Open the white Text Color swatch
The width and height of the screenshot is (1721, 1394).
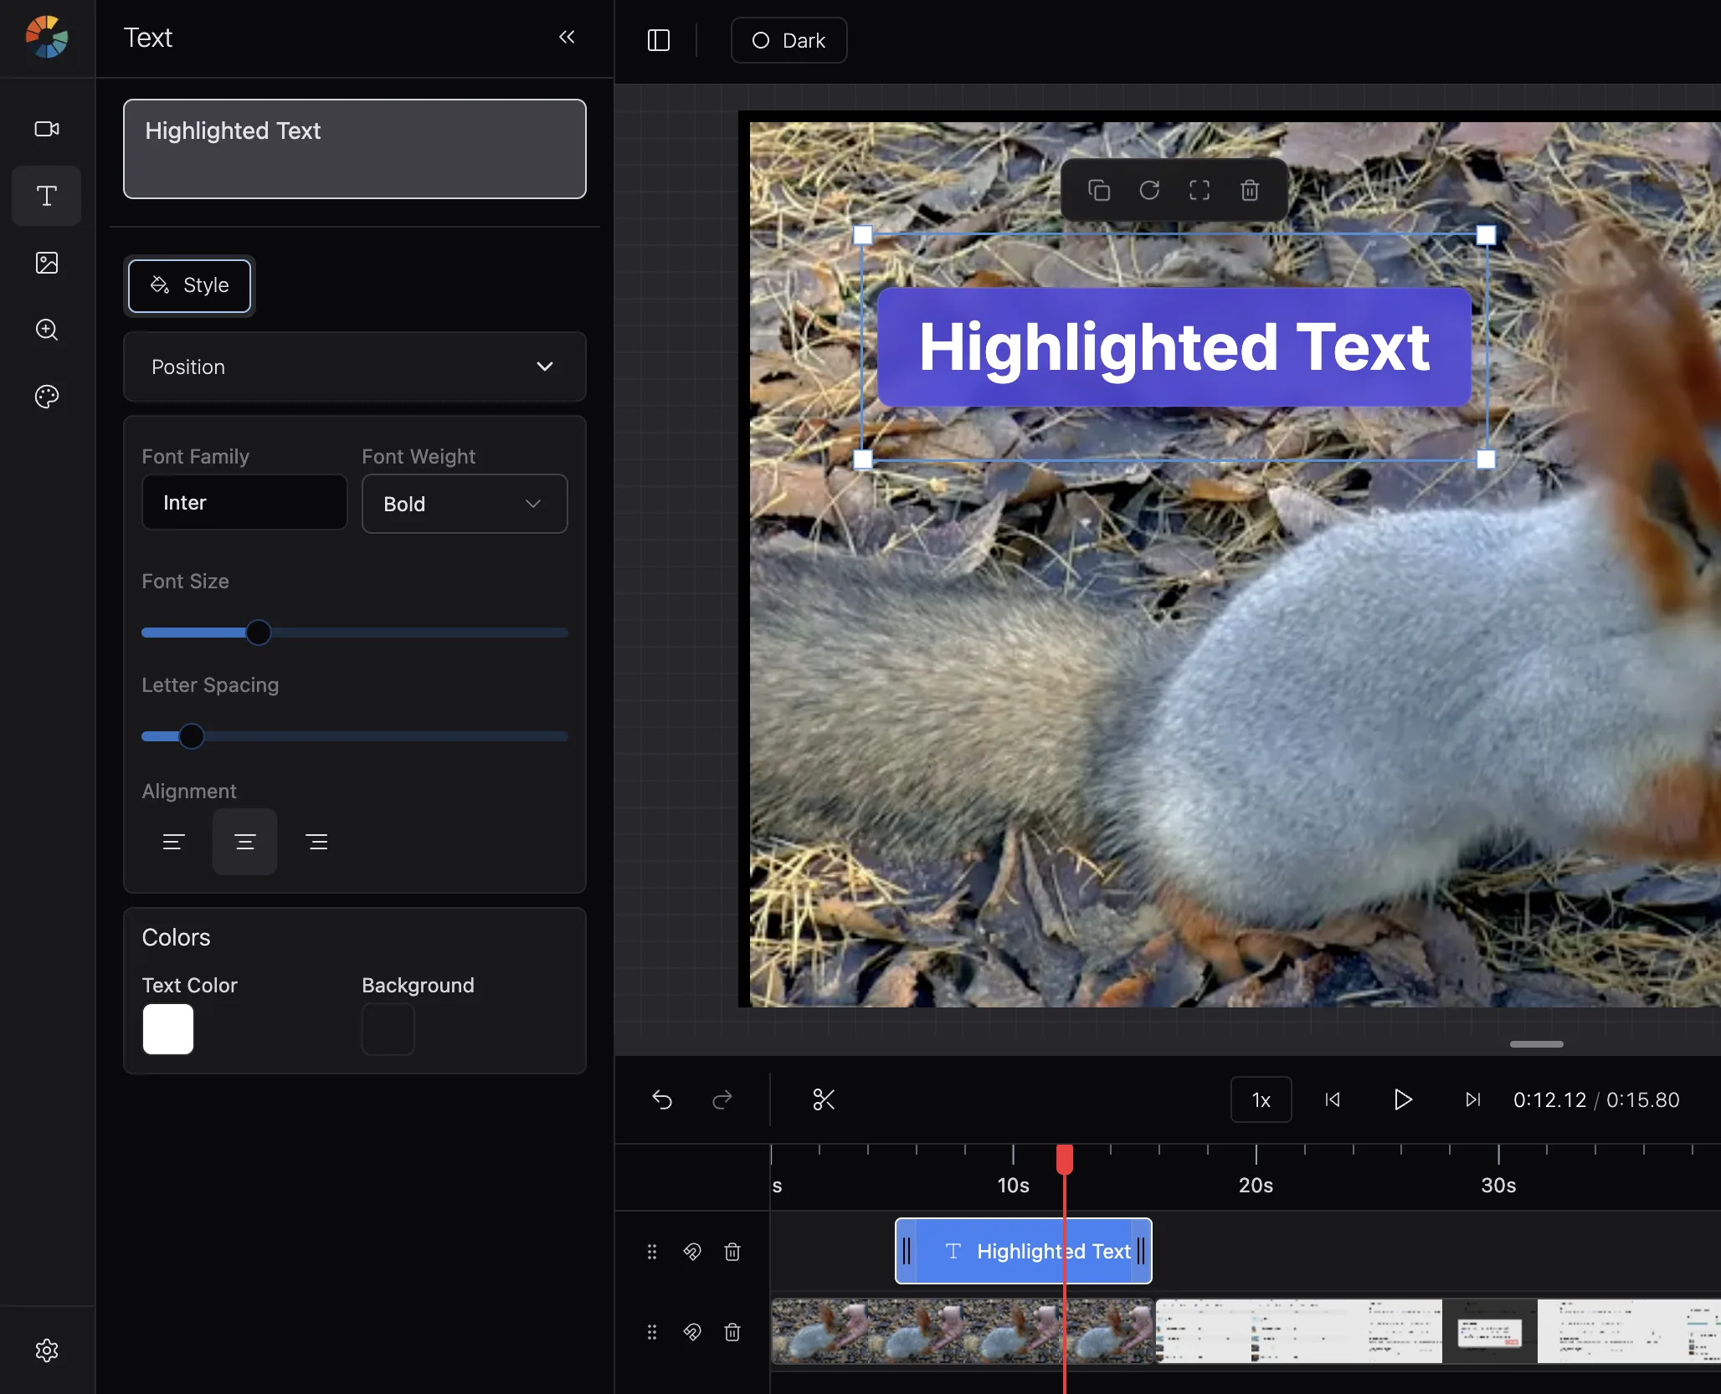[x=168, y=1029]
